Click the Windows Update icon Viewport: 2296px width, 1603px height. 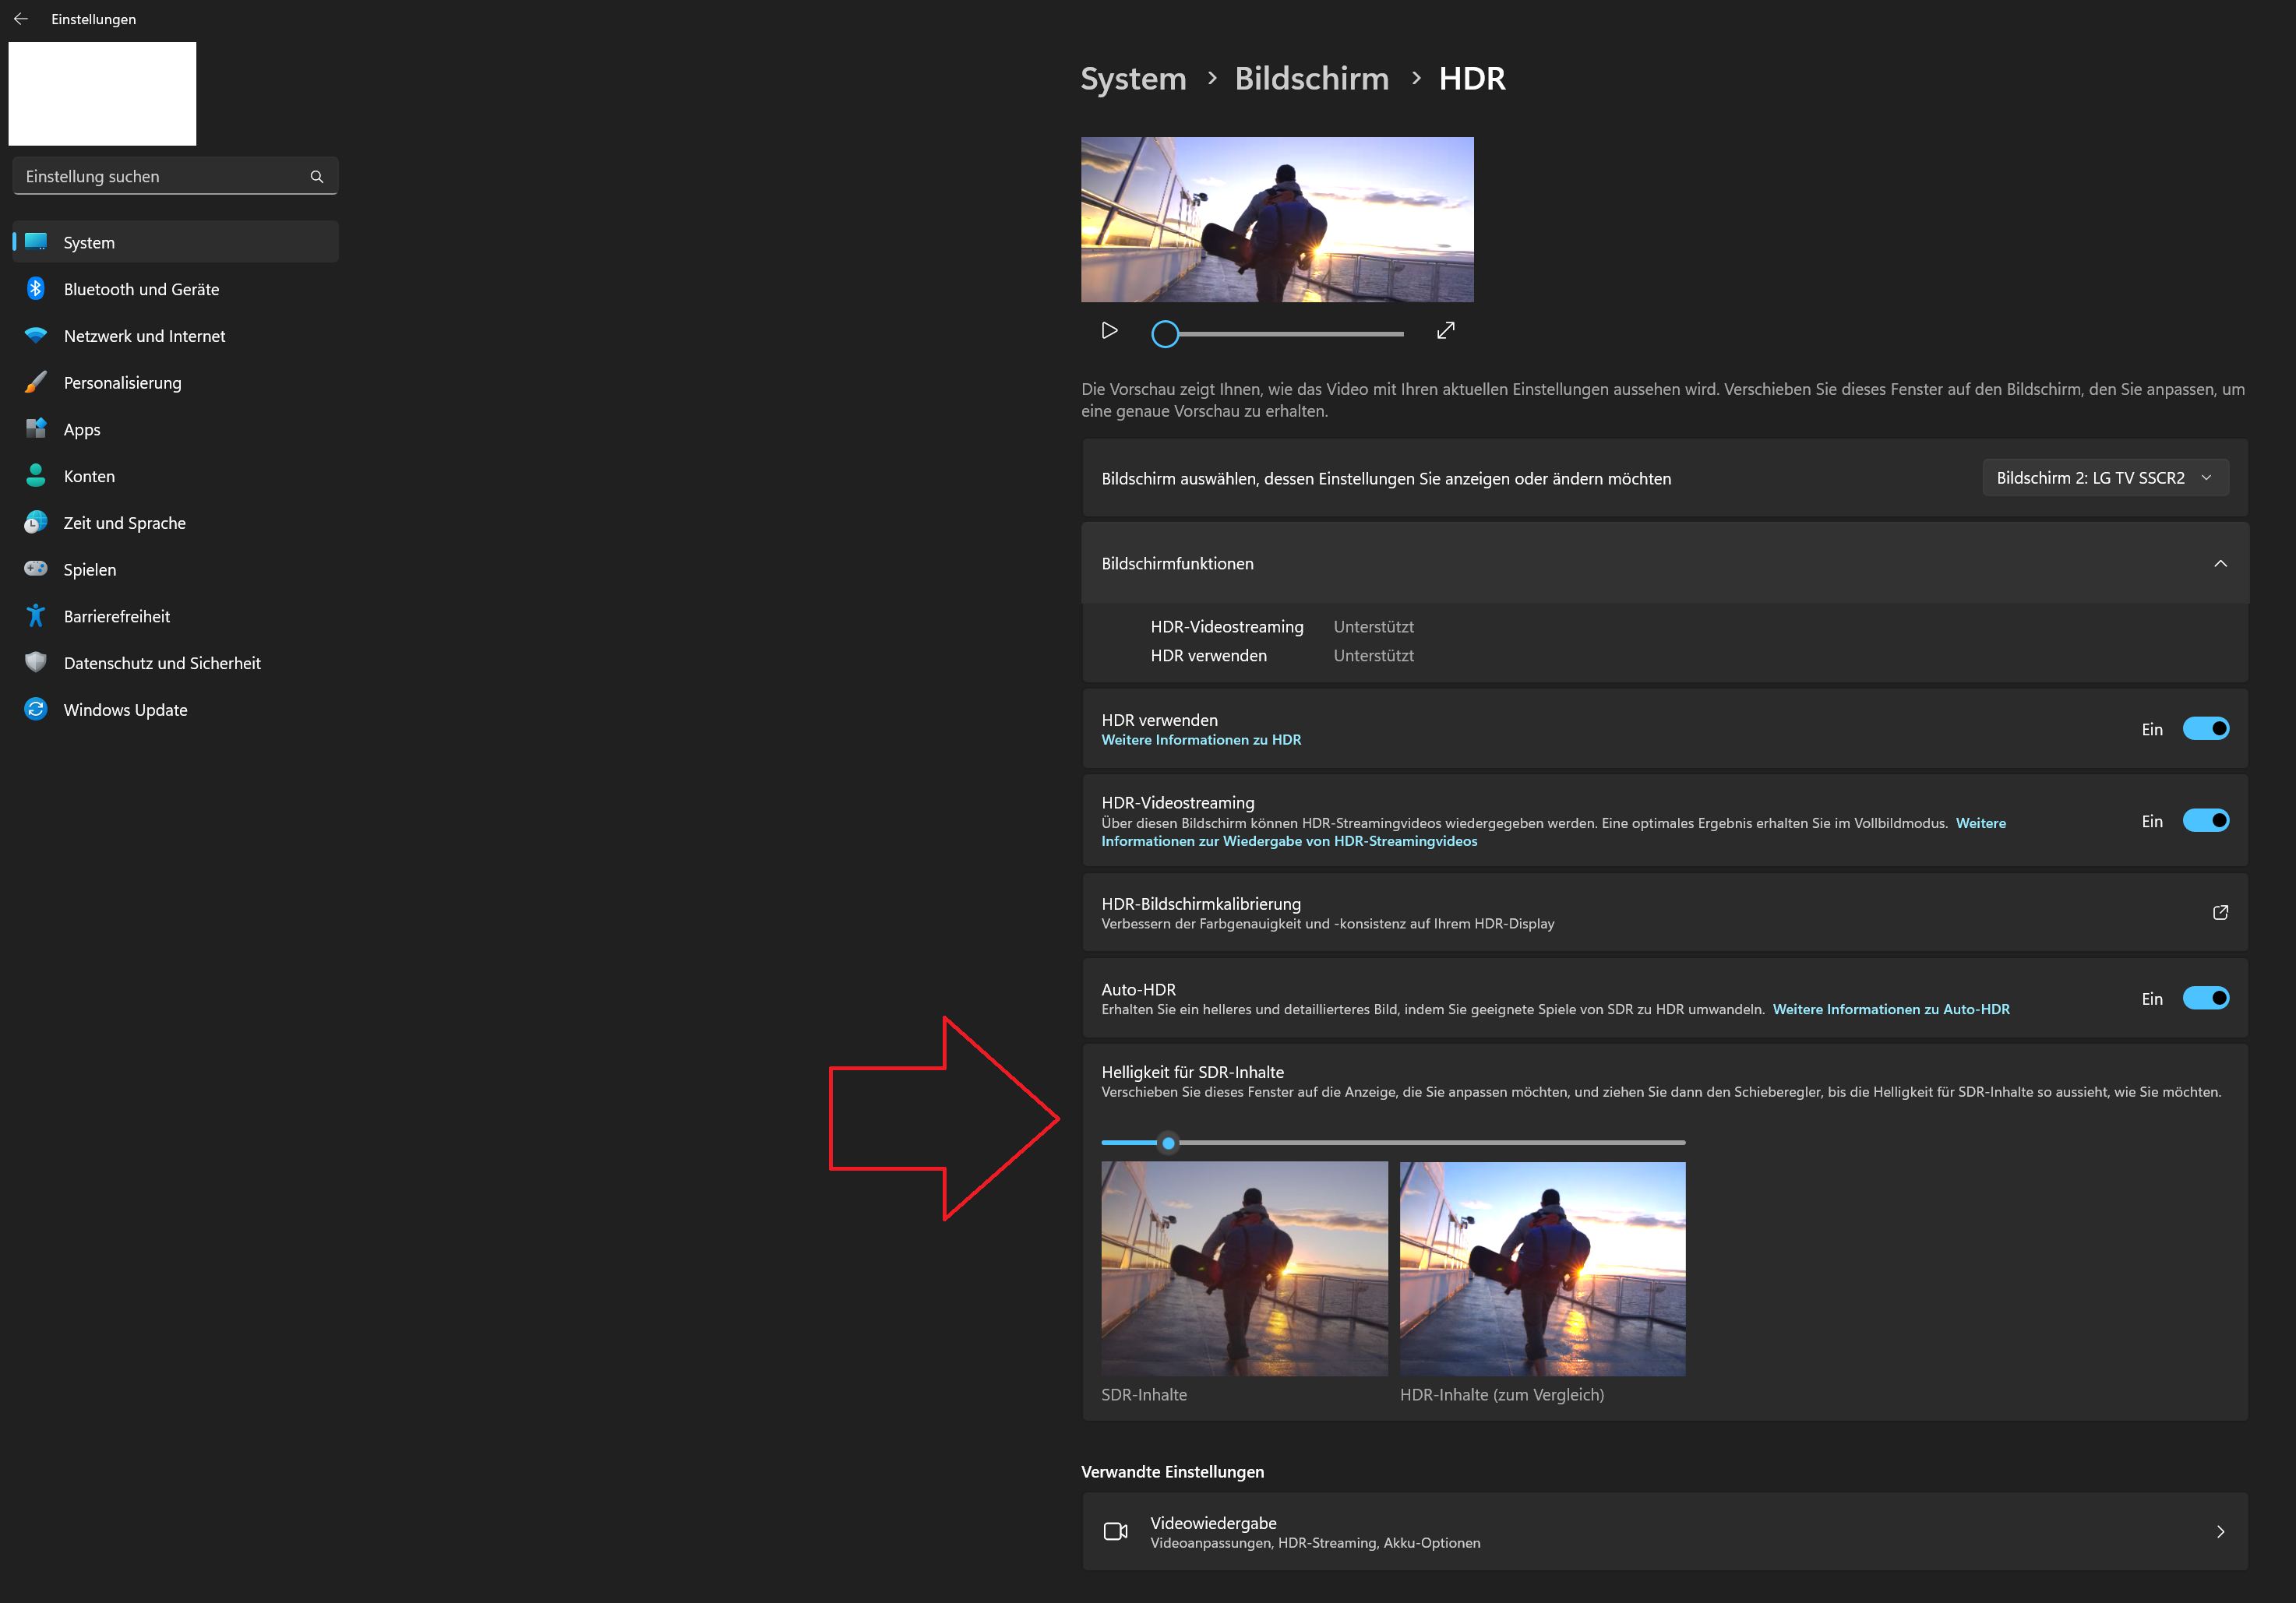[36, 710]
